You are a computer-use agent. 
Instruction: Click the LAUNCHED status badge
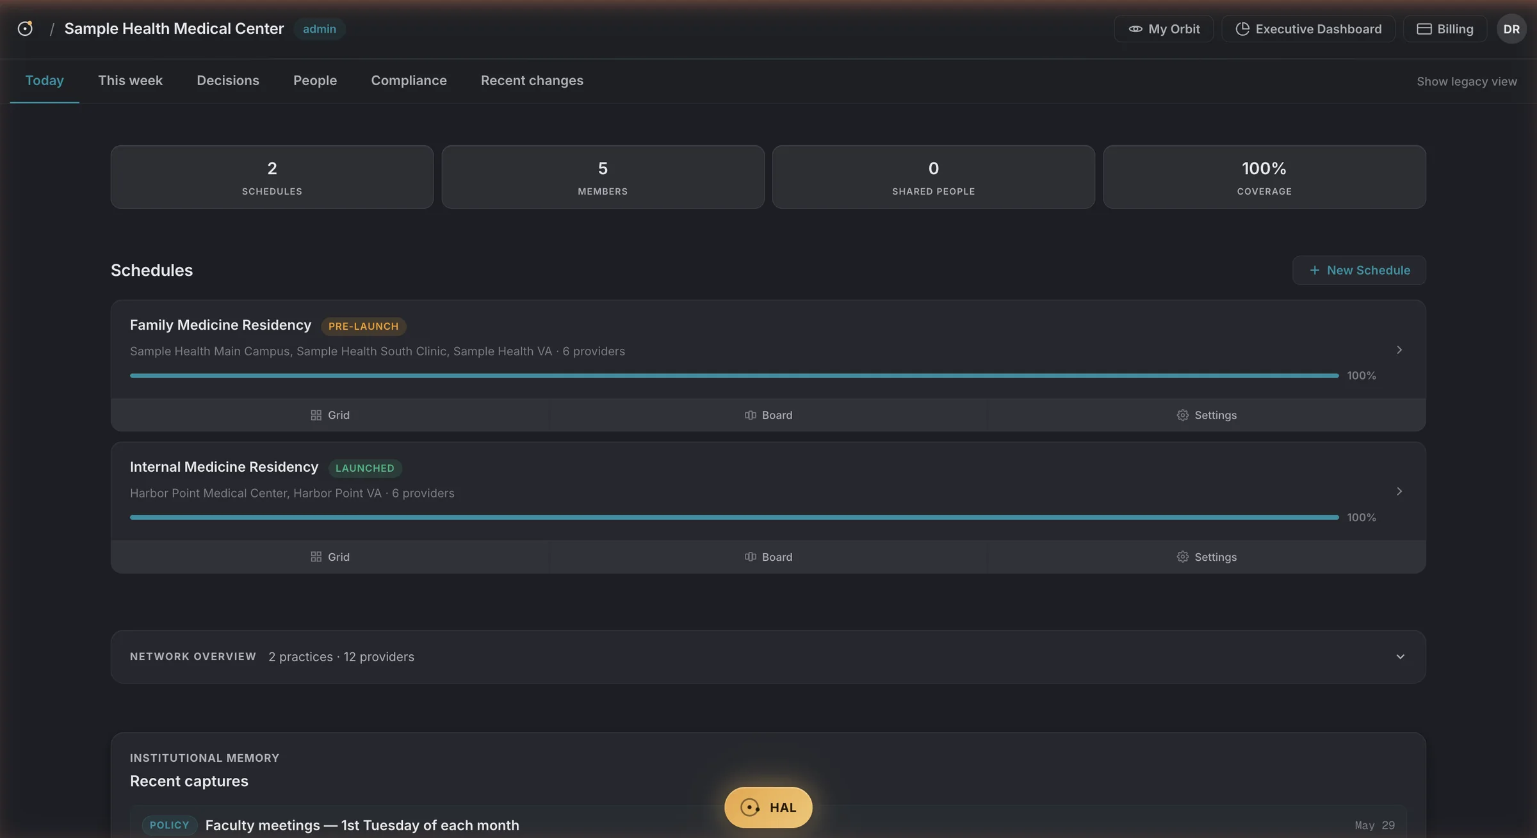click(x=364, y=468)
